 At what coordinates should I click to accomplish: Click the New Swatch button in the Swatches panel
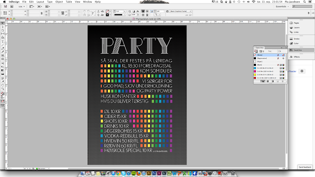278,81
